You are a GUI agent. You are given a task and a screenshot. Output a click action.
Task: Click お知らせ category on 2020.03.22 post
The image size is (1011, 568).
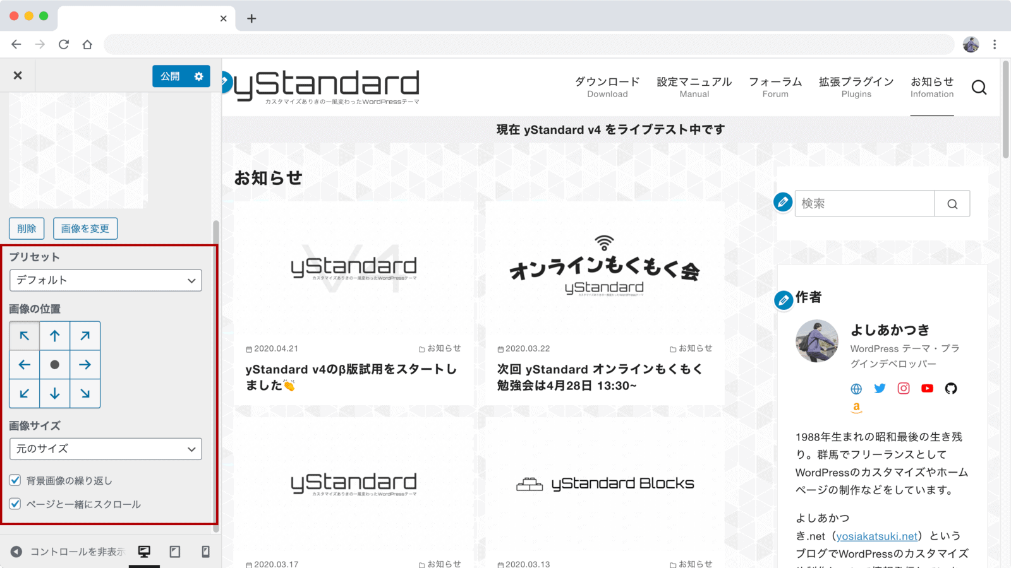tap(691, 348)
